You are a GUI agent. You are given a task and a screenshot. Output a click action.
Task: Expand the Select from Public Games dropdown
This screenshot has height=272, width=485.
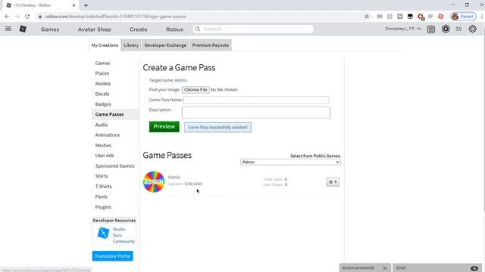tap(290, 162)
